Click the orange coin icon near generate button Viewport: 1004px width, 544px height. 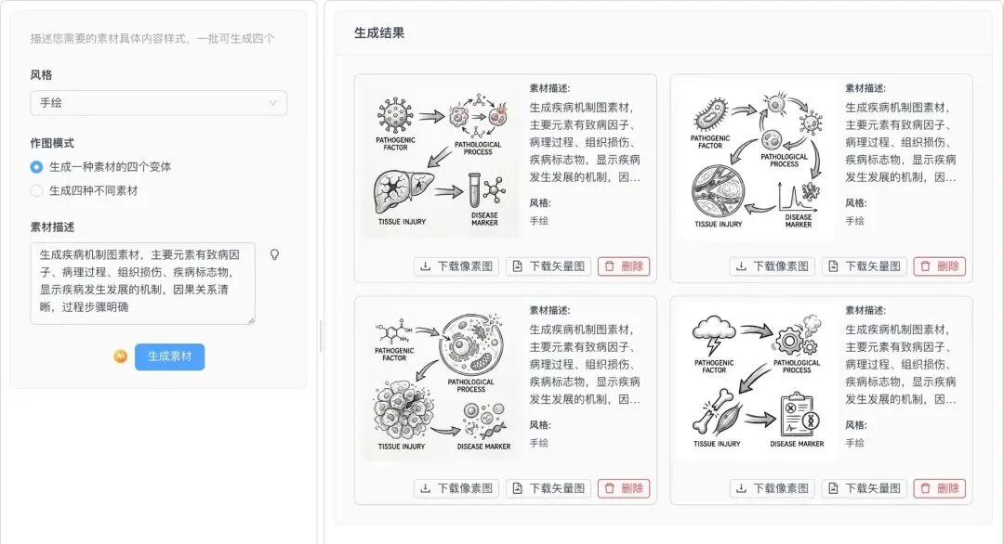[120, 356]
